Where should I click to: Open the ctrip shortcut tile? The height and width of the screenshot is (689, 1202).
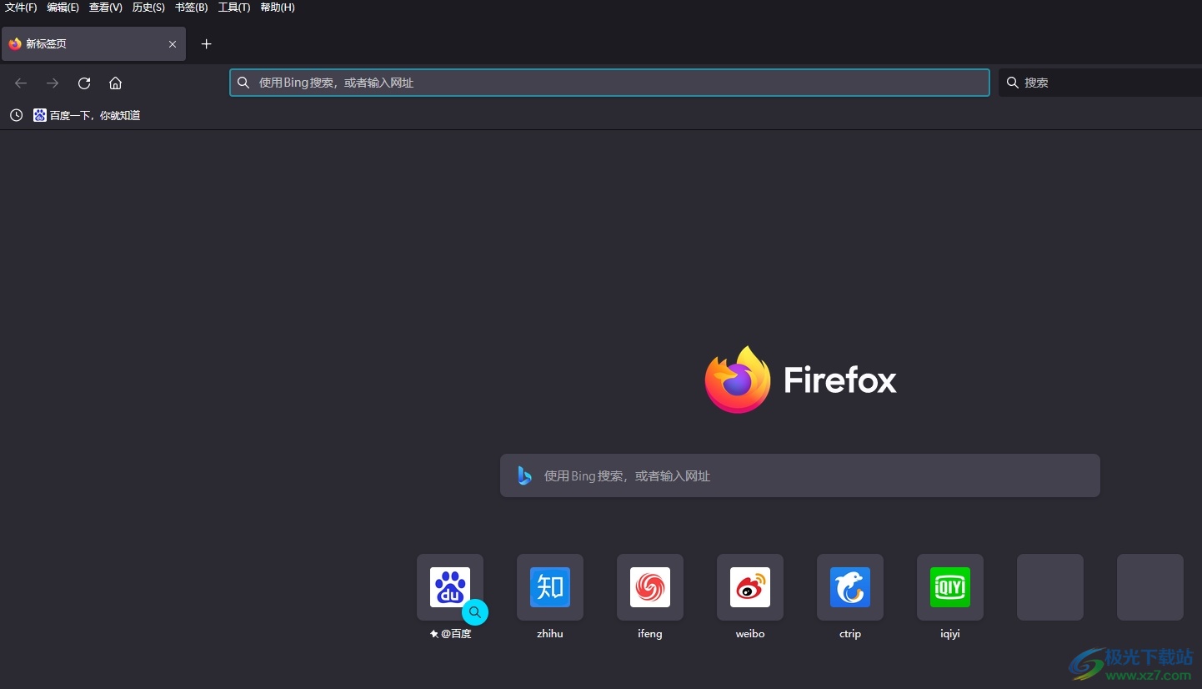click(x=850, y=587)
